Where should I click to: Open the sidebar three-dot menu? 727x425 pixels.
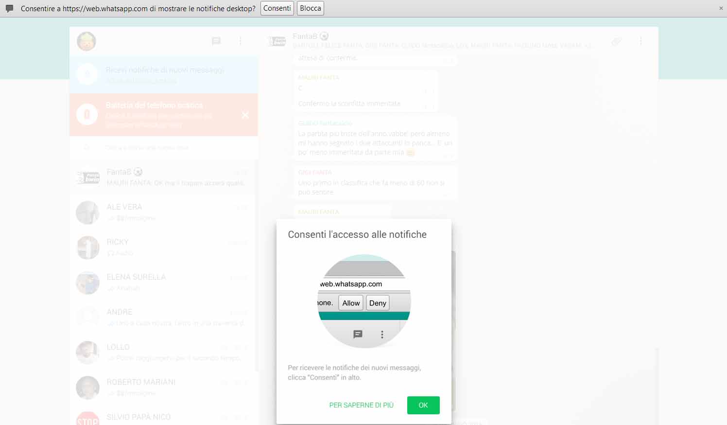pos(241,41)
